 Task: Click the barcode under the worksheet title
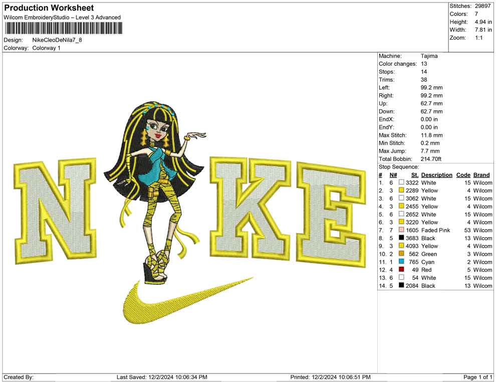click(x=63, y=29)
